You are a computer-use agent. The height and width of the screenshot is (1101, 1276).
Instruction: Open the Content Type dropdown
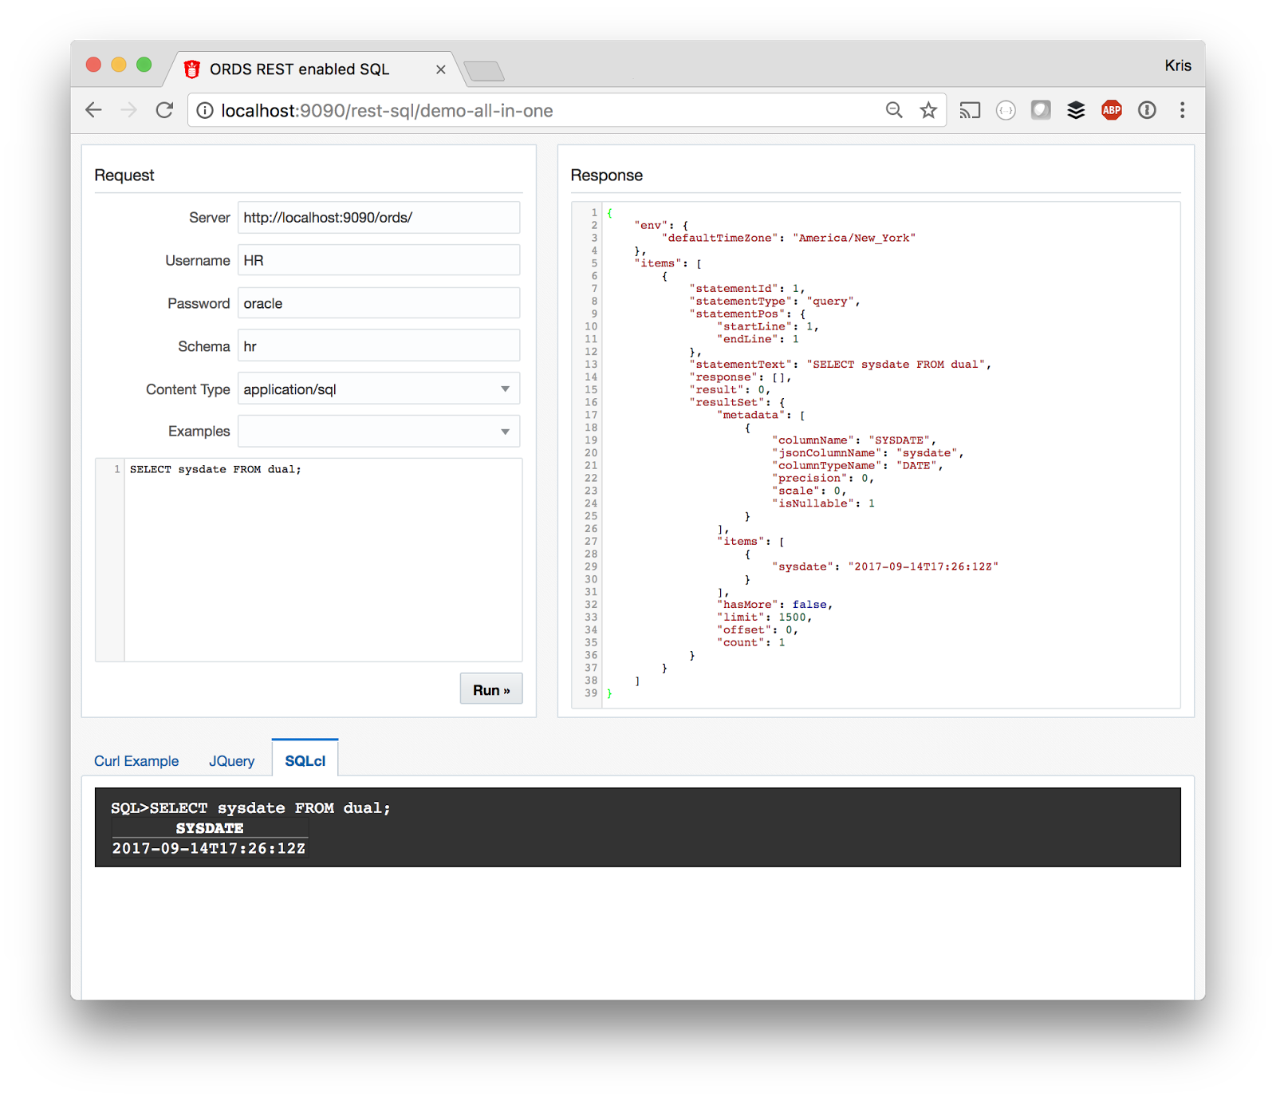point(379,389)
